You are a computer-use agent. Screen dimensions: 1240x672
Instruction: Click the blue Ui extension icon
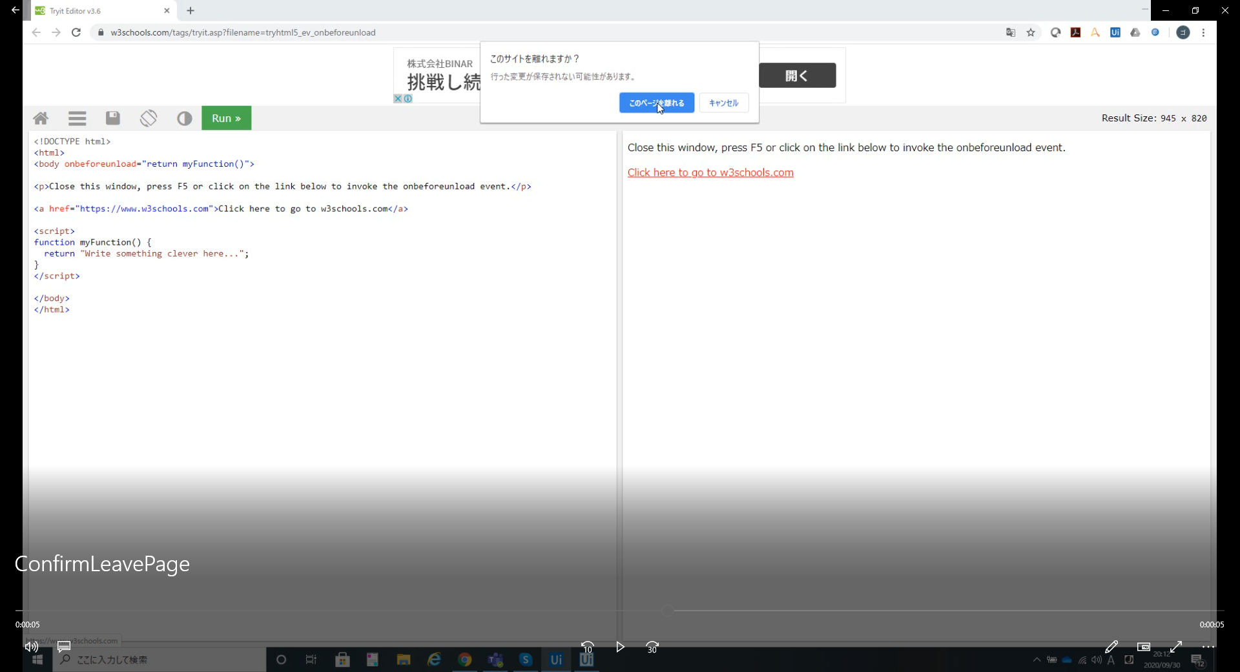coord(1115,32)
